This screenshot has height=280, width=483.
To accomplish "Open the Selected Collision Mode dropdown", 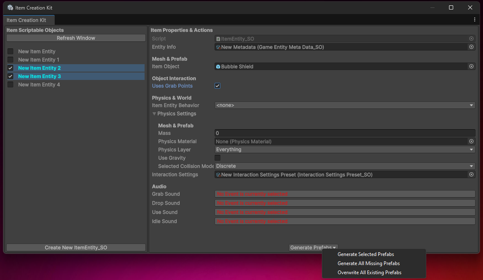I will click(x=344, y=166).
